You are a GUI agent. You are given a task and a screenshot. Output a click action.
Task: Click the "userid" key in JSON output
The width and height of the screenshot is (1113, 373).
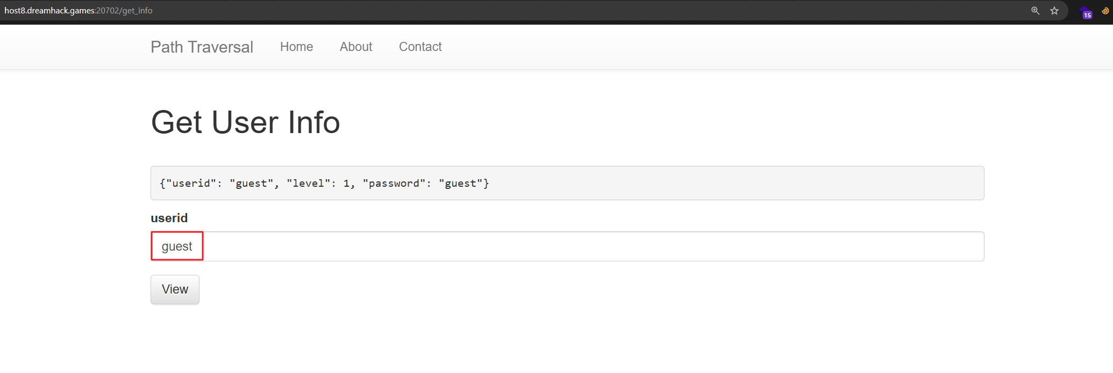191,184
